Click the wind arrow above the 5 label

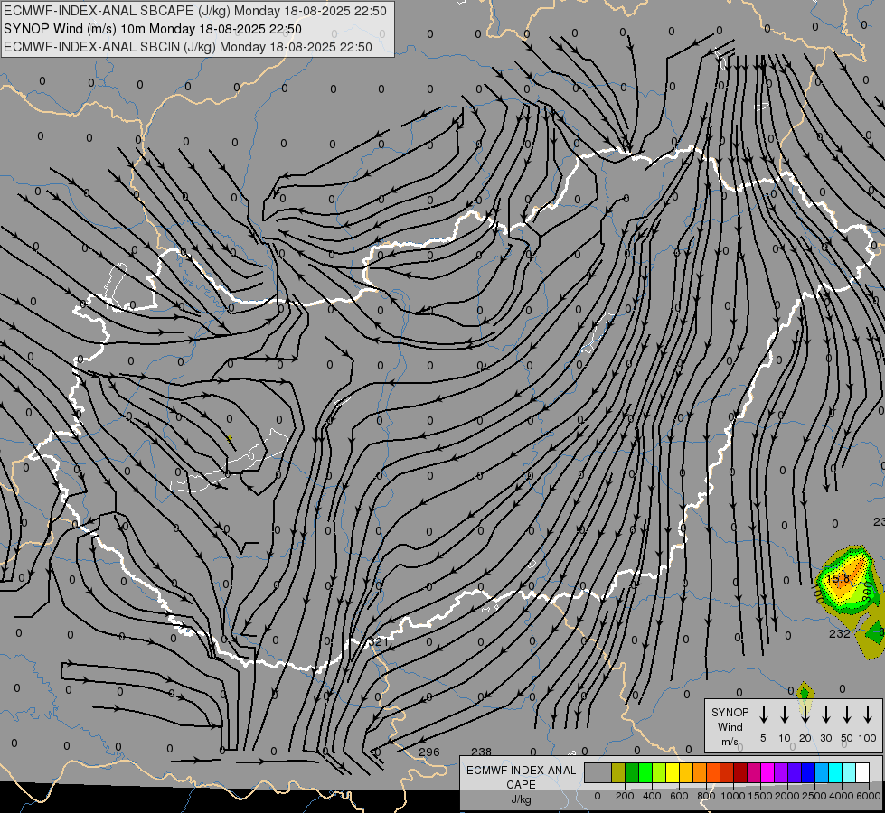(x=763, y=715)
